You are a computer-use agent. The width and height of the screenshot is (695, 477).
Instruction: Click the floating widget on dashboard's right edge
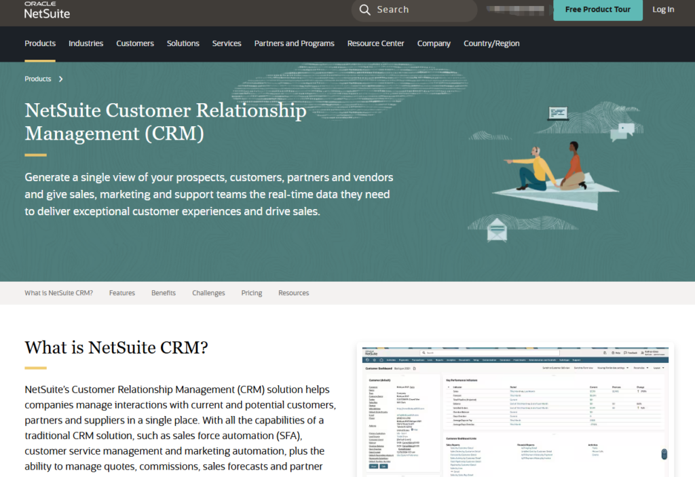click(664, 454)
